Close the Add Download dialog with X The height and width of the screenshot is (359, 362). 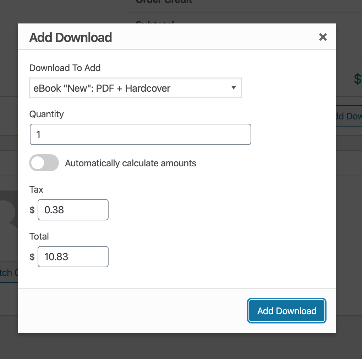tap(323, 37)
